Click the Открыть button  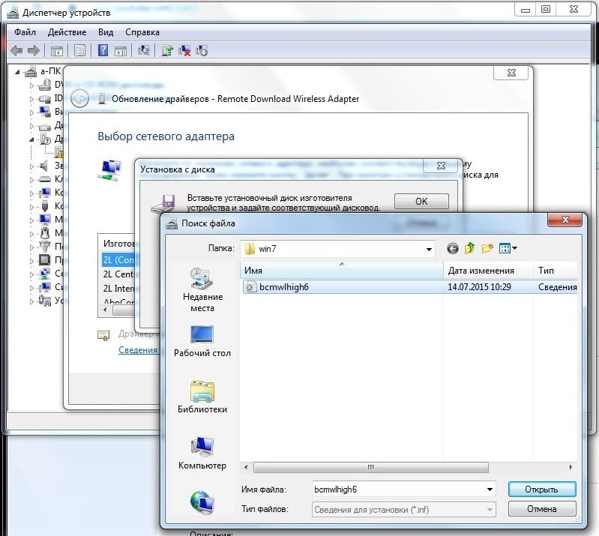542,490
